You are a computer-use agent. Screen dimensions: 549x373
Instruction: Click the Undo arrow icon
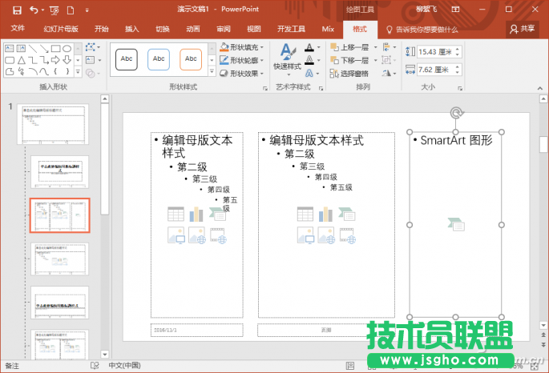(34, 10)
